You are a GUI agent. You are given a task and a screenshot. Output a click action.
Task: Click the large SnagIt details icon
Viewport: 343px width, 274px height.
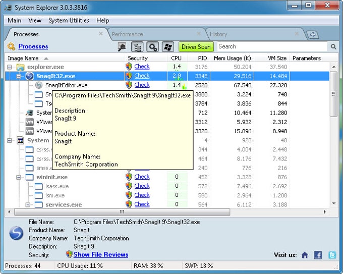[x=16, y=233]
